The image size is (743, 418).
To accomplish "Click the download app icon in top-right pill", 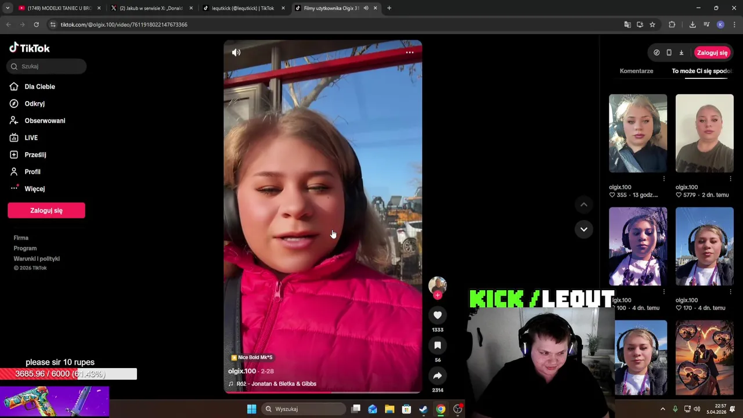I will 681,53.
